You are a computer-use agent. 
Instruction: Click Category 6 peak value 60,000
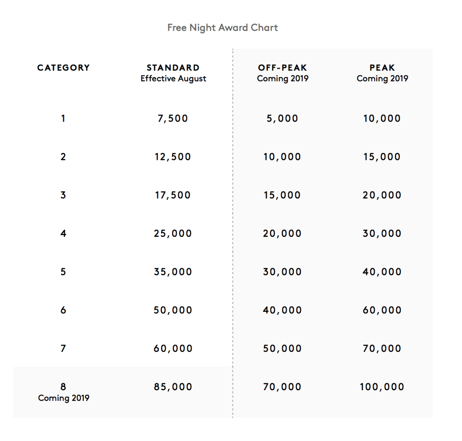click(x=382, y=310)
